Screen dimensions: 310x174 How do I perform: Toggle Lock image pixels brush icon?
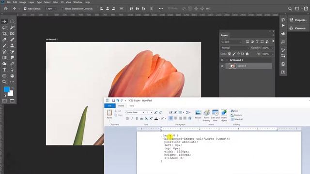(x=234, y=54)
